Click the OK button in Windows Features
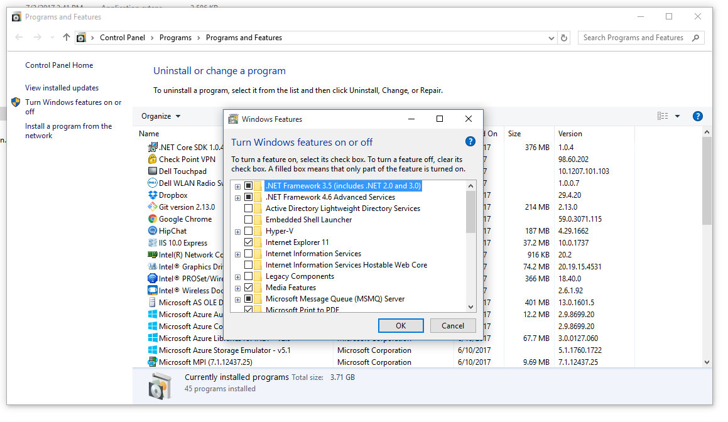This screenshot has height=422, width=728. 401,325
